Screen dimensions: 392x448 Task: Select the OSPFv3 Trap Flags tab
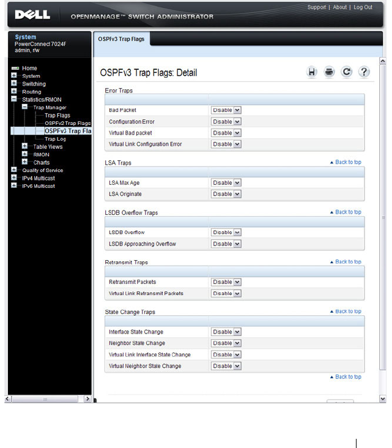121,39
